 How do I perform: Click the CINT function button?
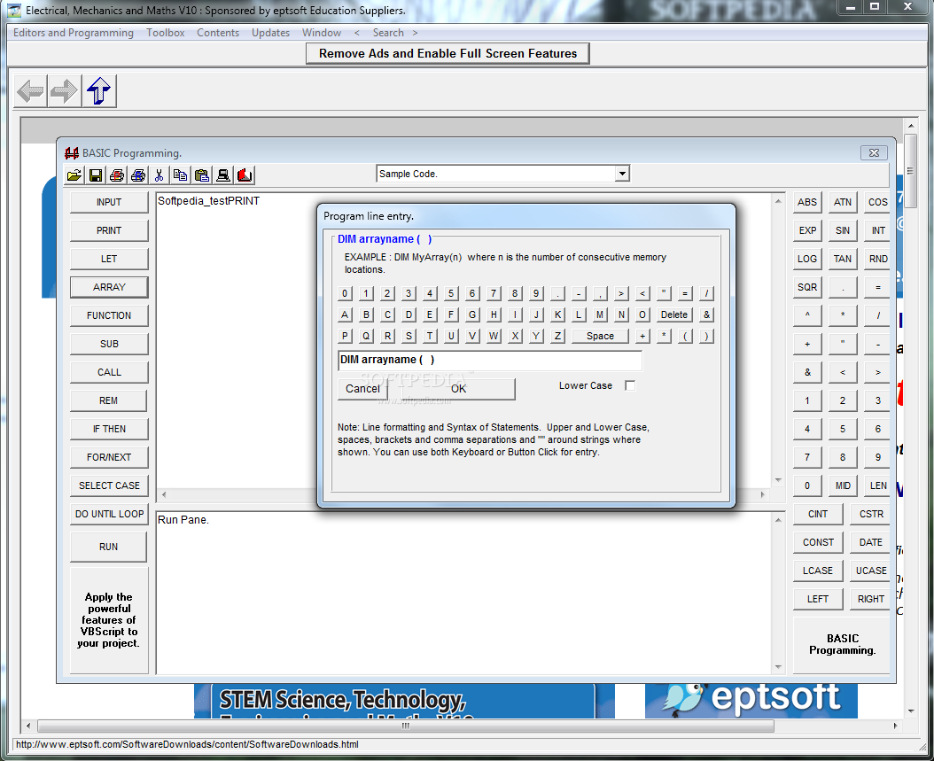tap(818, 514)
